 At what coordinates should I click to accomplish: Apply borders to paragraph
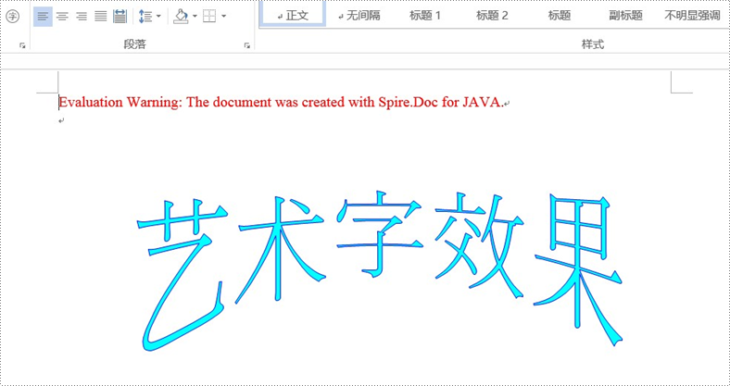pos(209,18)
